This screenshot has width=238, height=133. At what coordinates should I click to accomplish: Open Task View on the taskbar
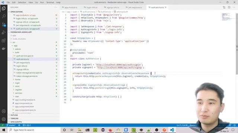tap(72, 130)
